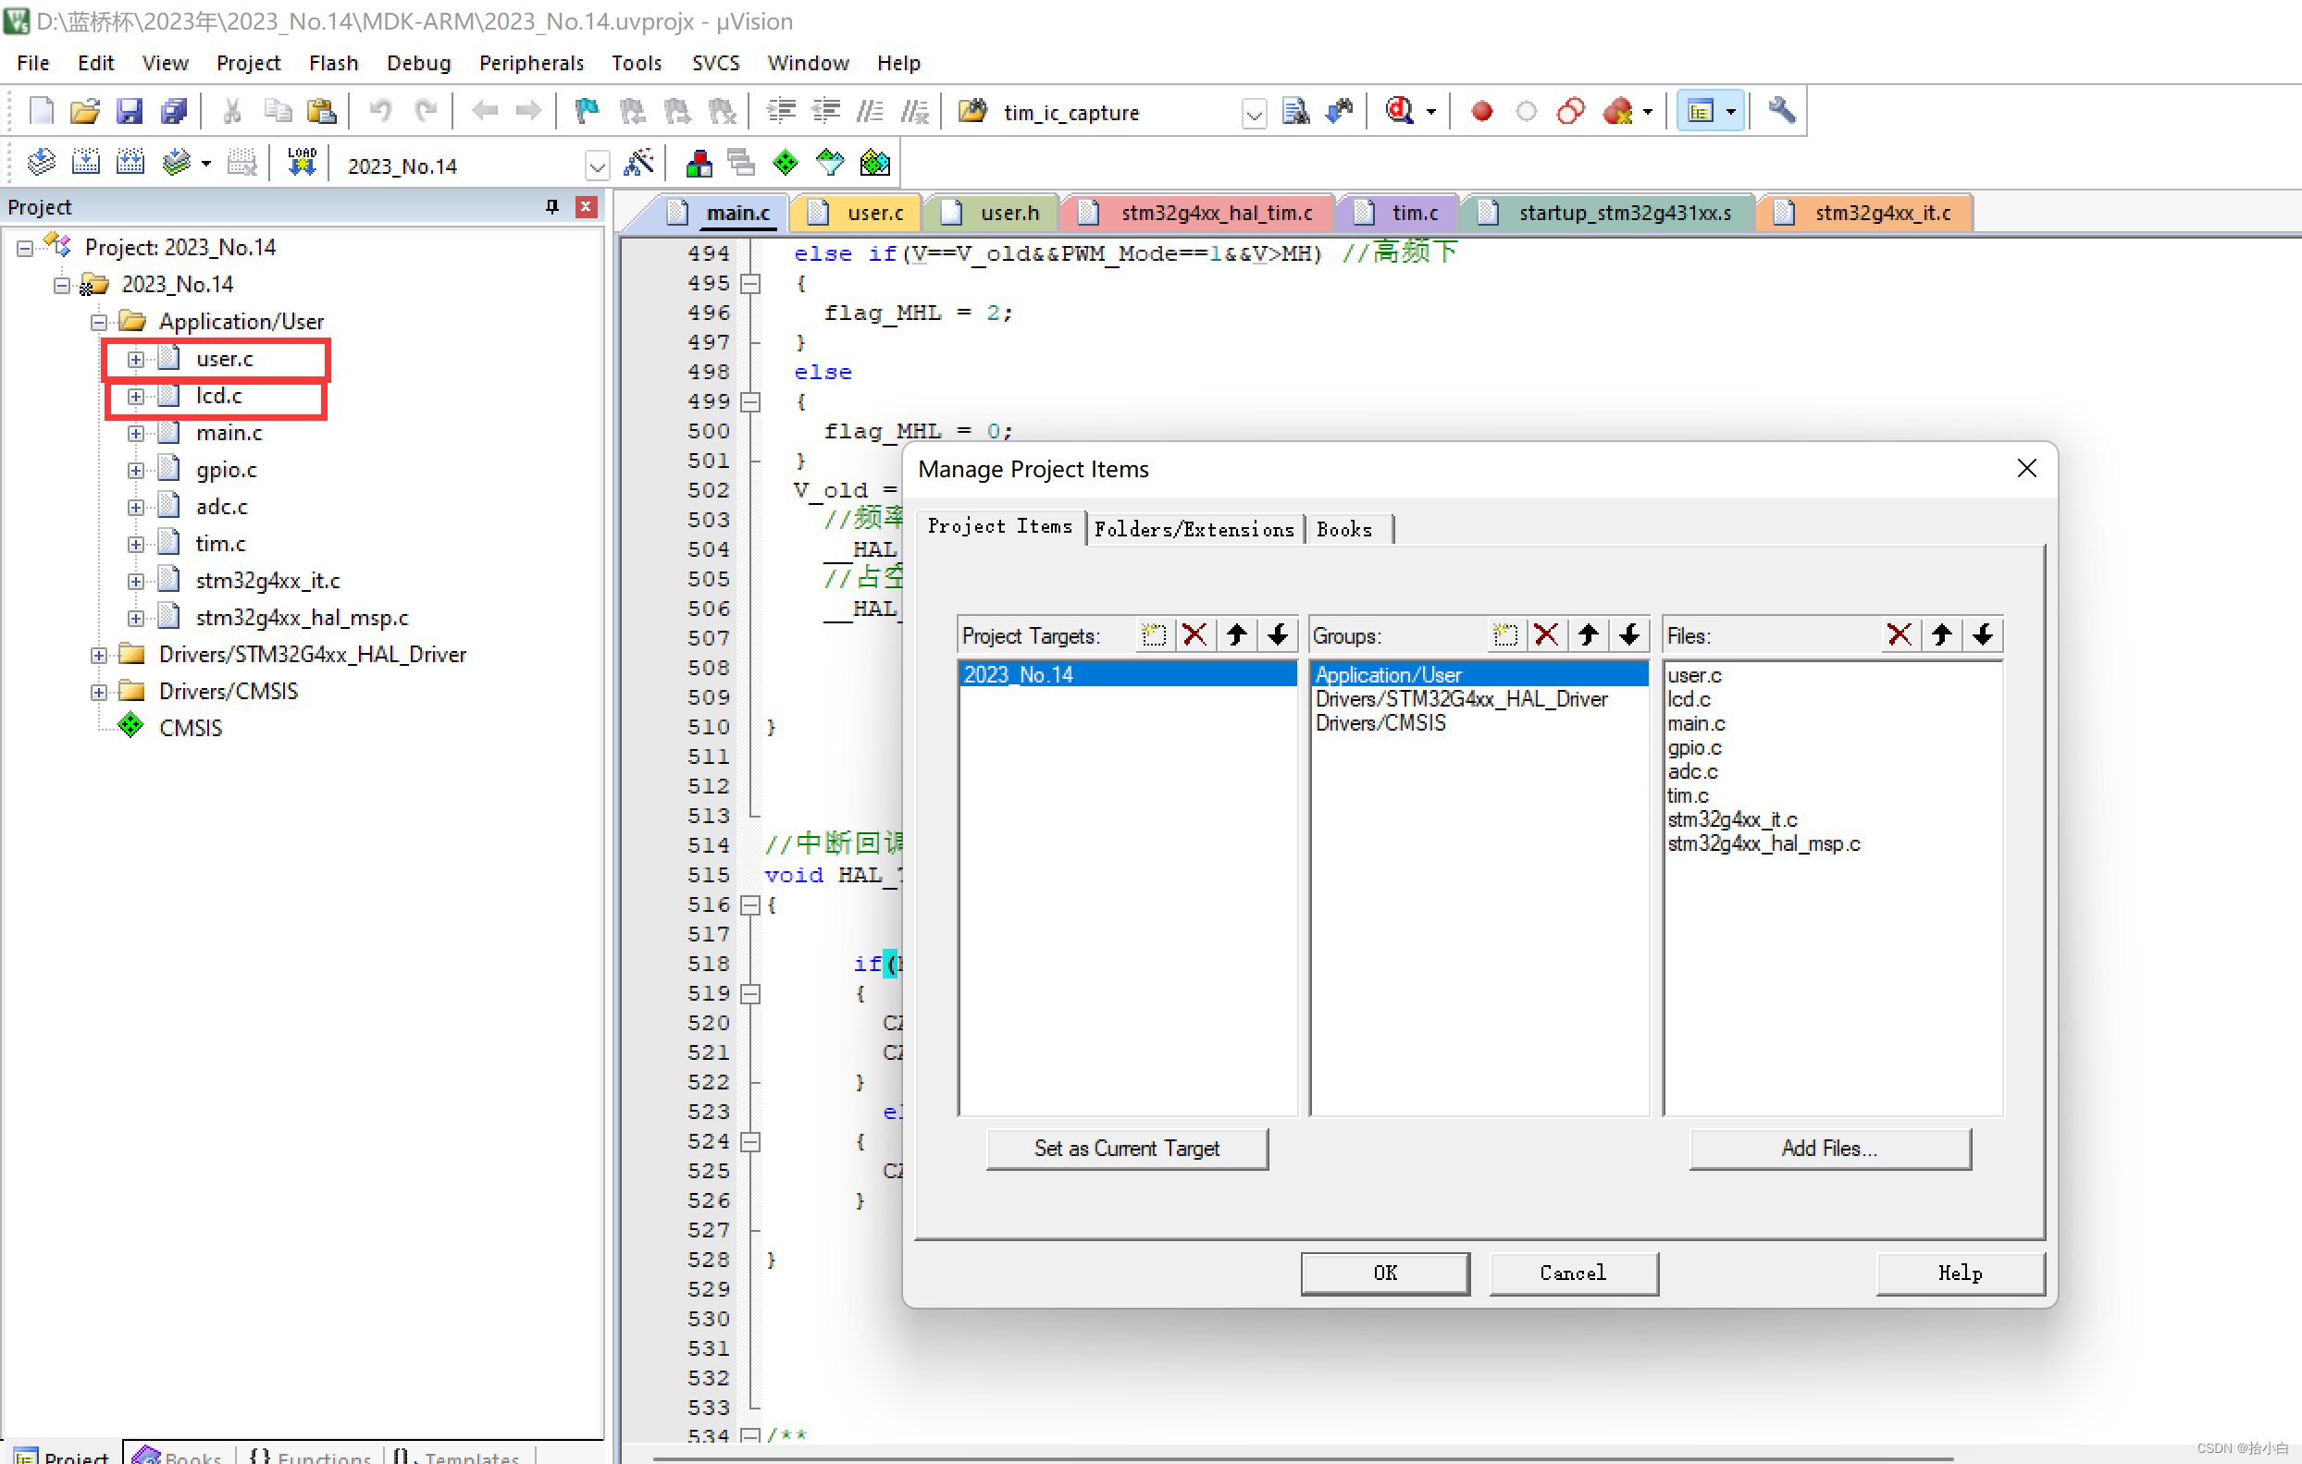Click the New file toolbar icon
The image size is (2302, 1464).
point(41,112)
